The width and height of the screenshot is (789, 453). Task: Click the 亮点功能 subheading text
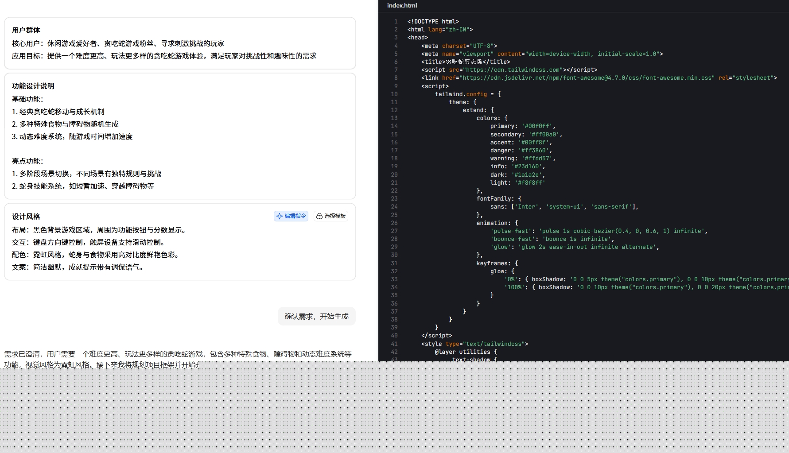27,161
